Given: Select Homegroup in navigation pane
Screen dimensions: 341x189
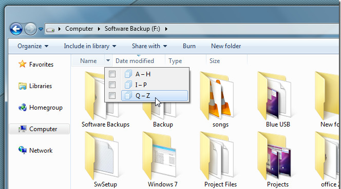Looking at the screenshot, I should click(46, 108).
